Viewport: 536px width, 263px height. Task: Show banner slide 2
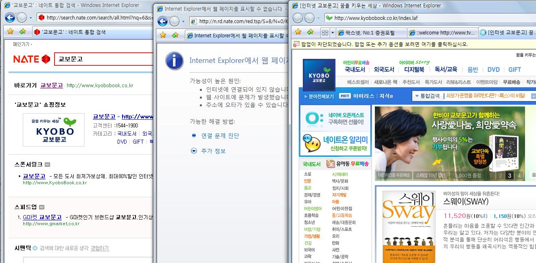pos(500,175)
